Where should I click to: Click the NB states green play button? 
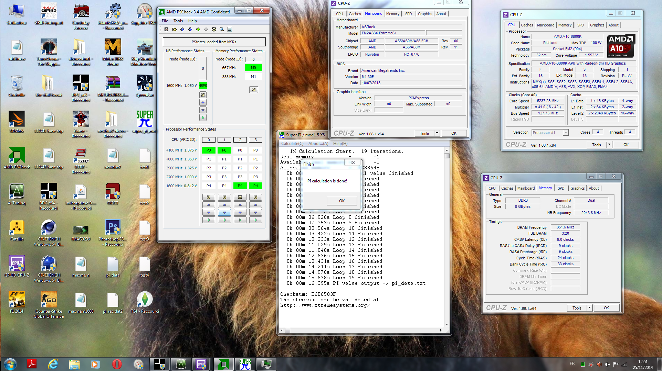point(203,117)
